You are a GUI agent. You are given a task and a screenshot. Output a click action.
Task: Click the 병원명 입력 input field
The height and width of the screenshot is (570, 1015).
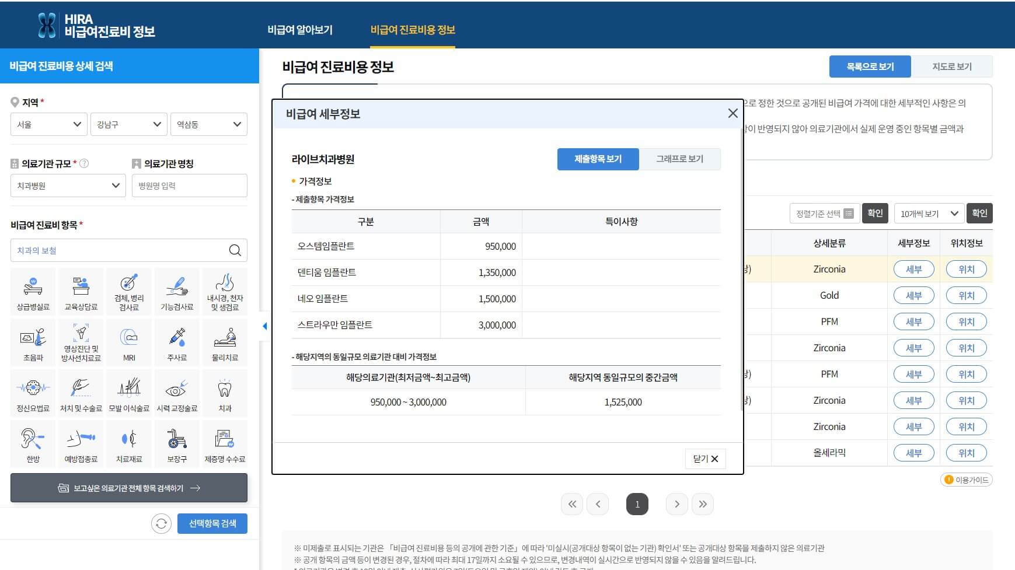(x=190, y=186)
